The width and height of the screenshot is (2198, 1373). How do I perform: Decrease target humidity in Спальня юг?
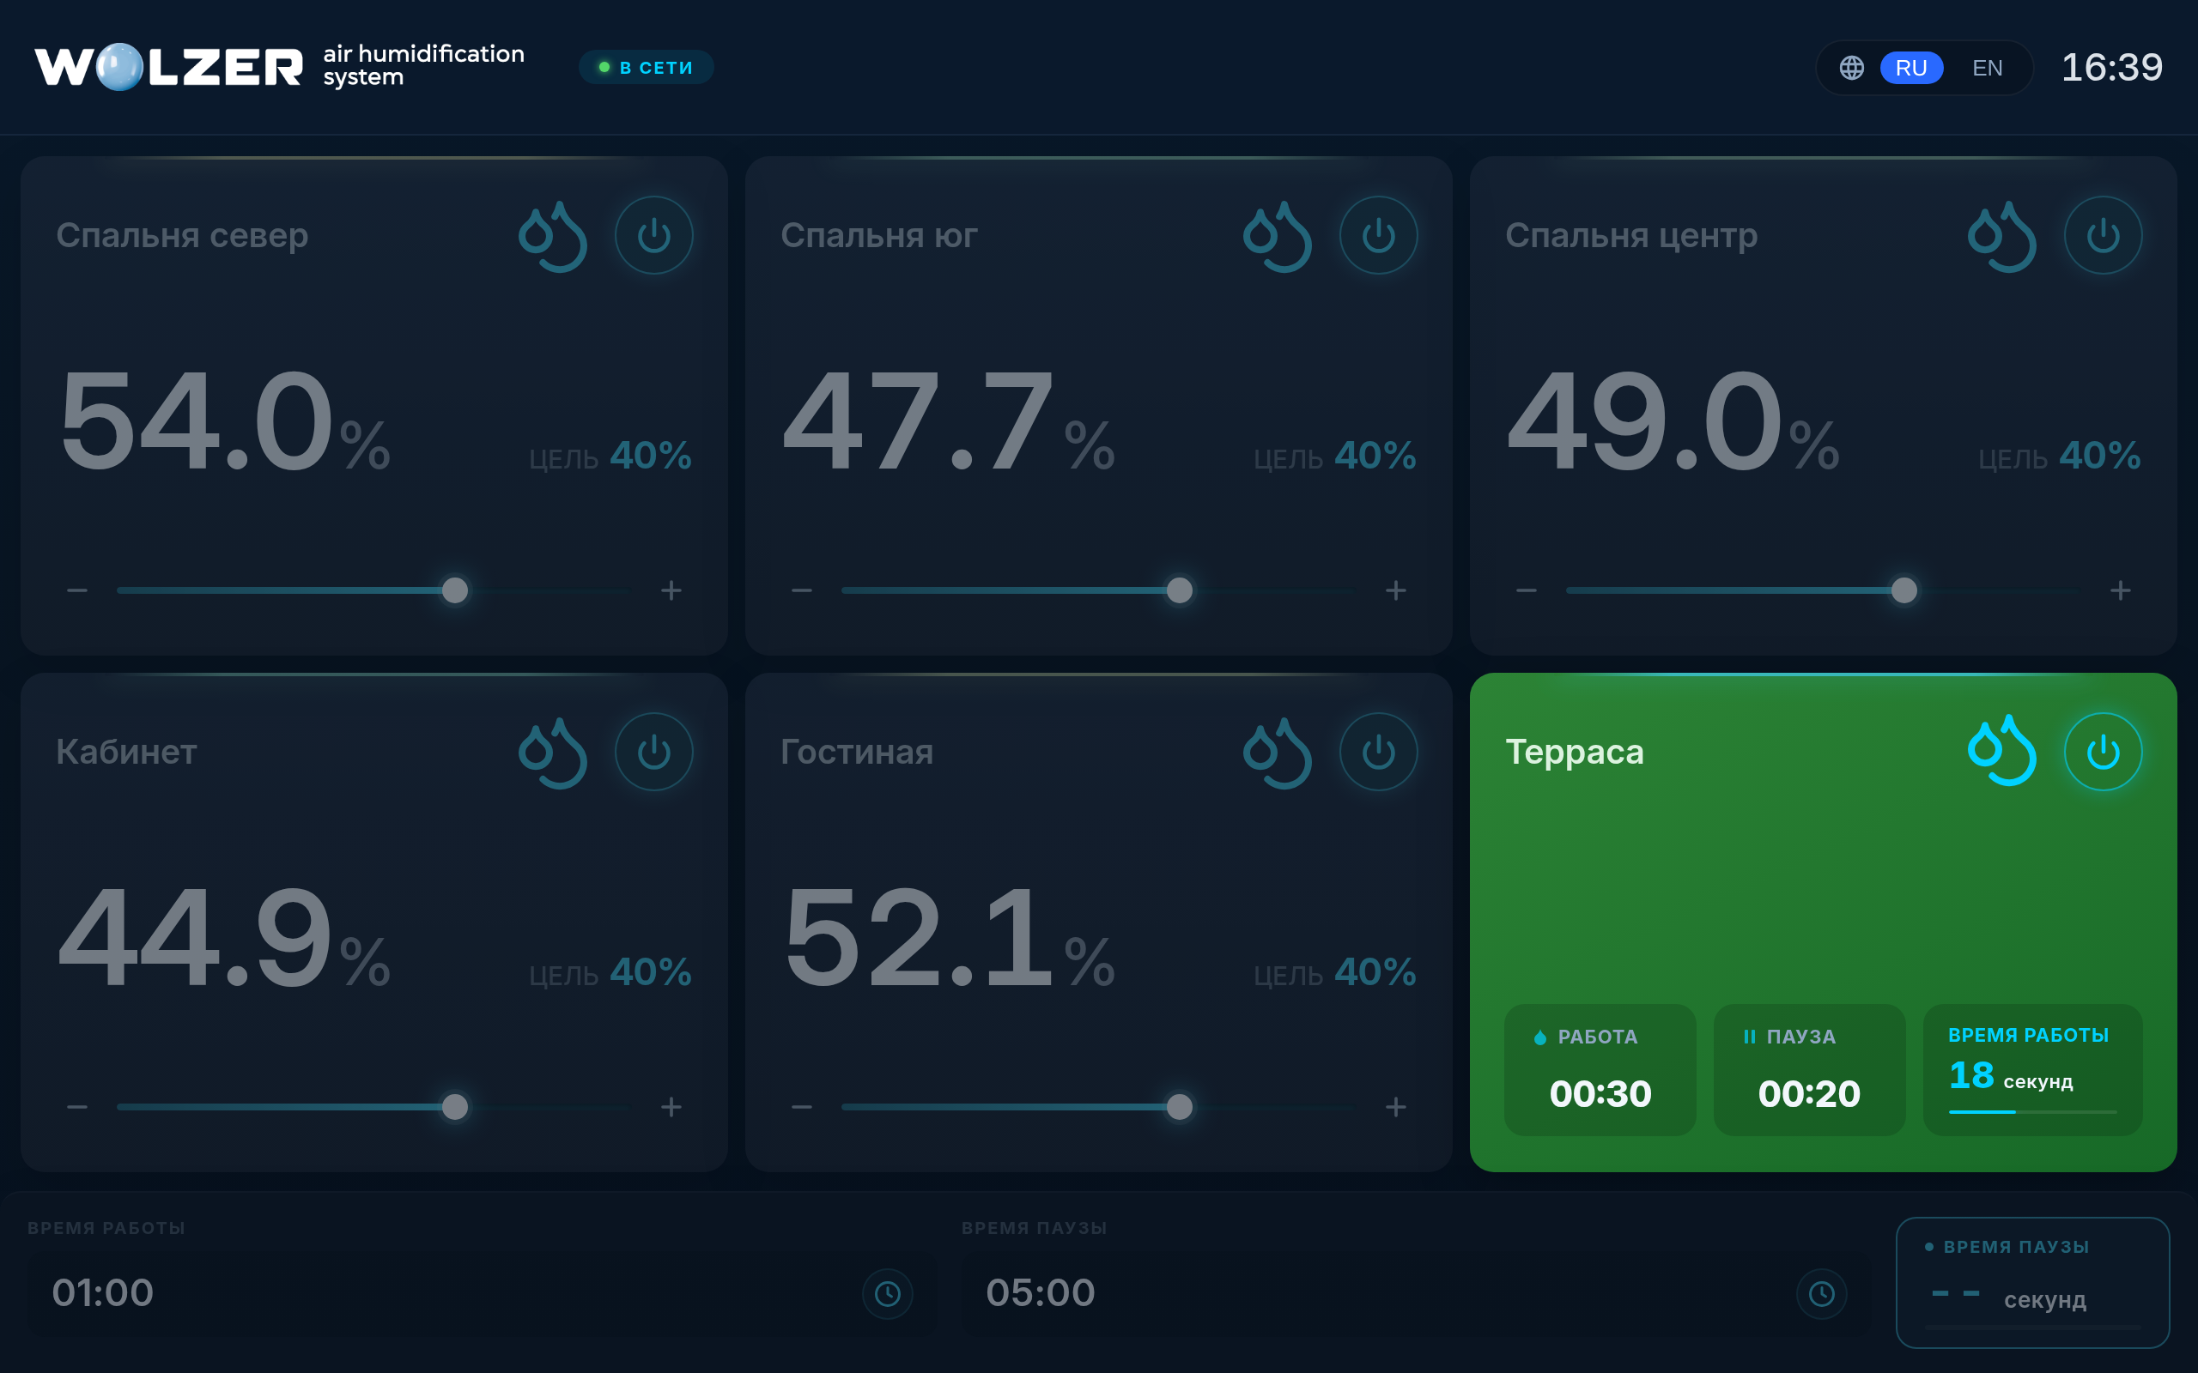[802, 590]
